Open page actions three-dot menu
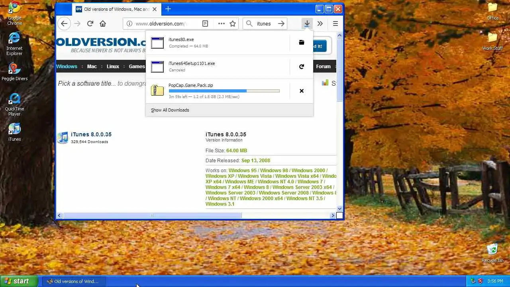This screenshot has height=287, width=510. (222, 24)
